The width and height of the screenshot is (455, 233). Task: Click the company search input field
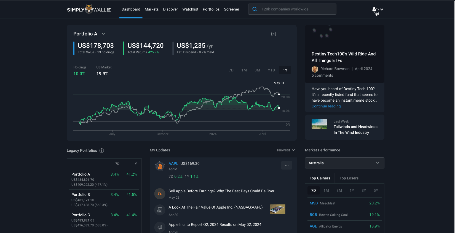(292, 9)
